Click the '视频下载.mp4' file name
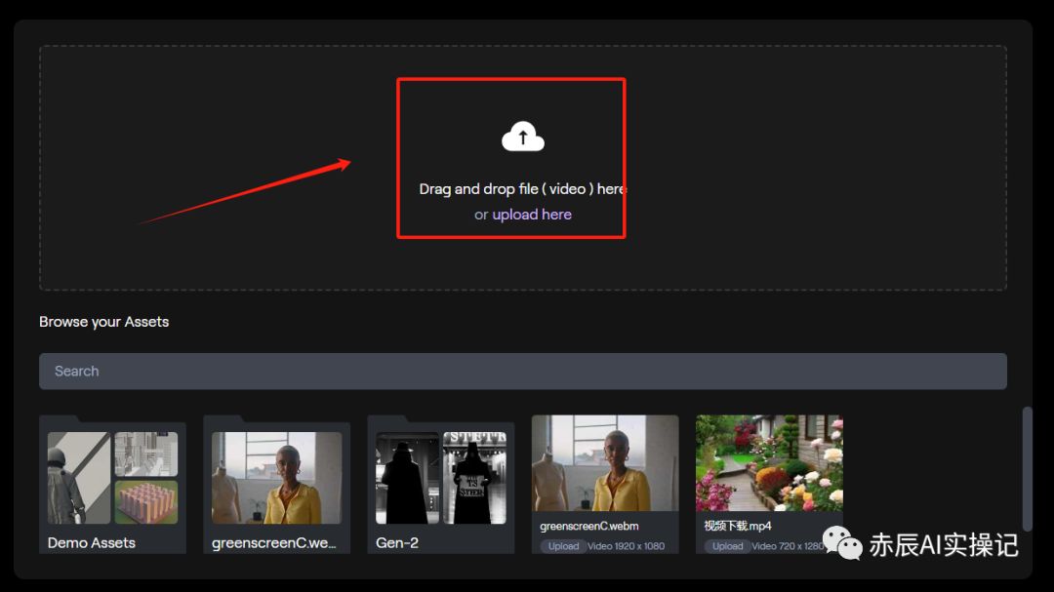 (x=738, y=526)
